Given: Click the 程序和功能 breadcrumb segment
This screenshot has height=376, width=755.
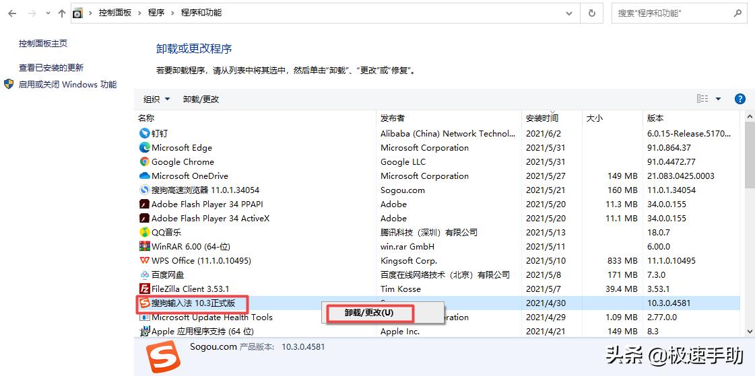Looking at the screenshot, I should (x=201, y=13).
